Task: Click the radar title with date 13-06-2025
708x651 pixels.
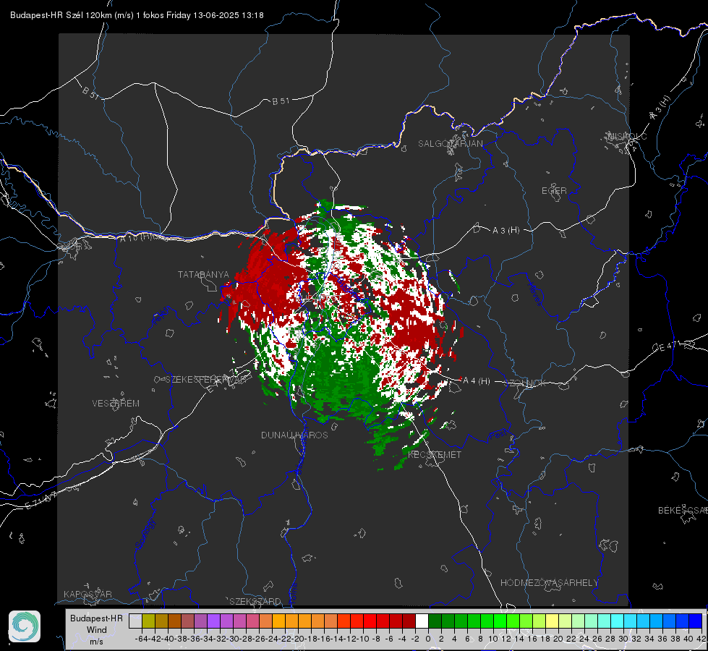Action: click(x=137, y=15)
